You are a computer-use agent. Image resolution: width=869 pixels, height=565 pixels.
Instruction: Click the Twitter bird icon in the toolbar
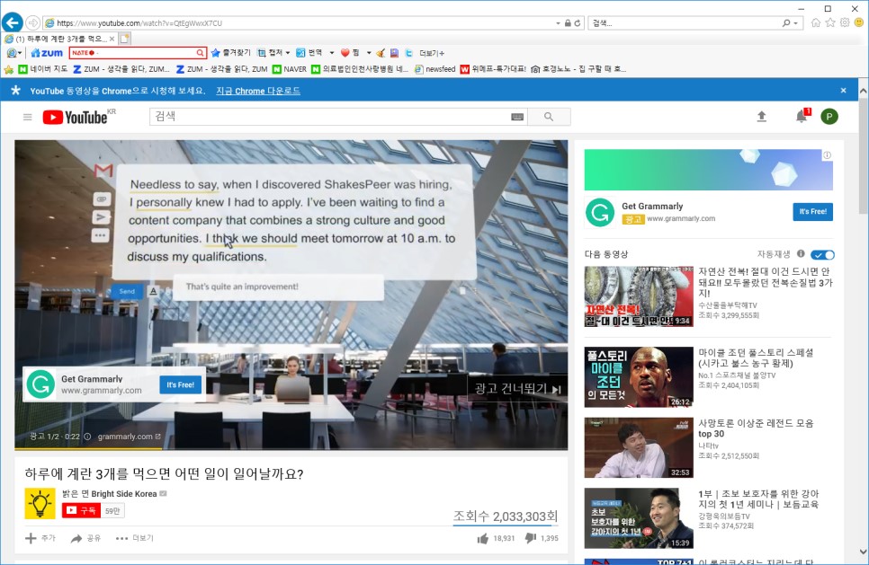pos(409,53)
